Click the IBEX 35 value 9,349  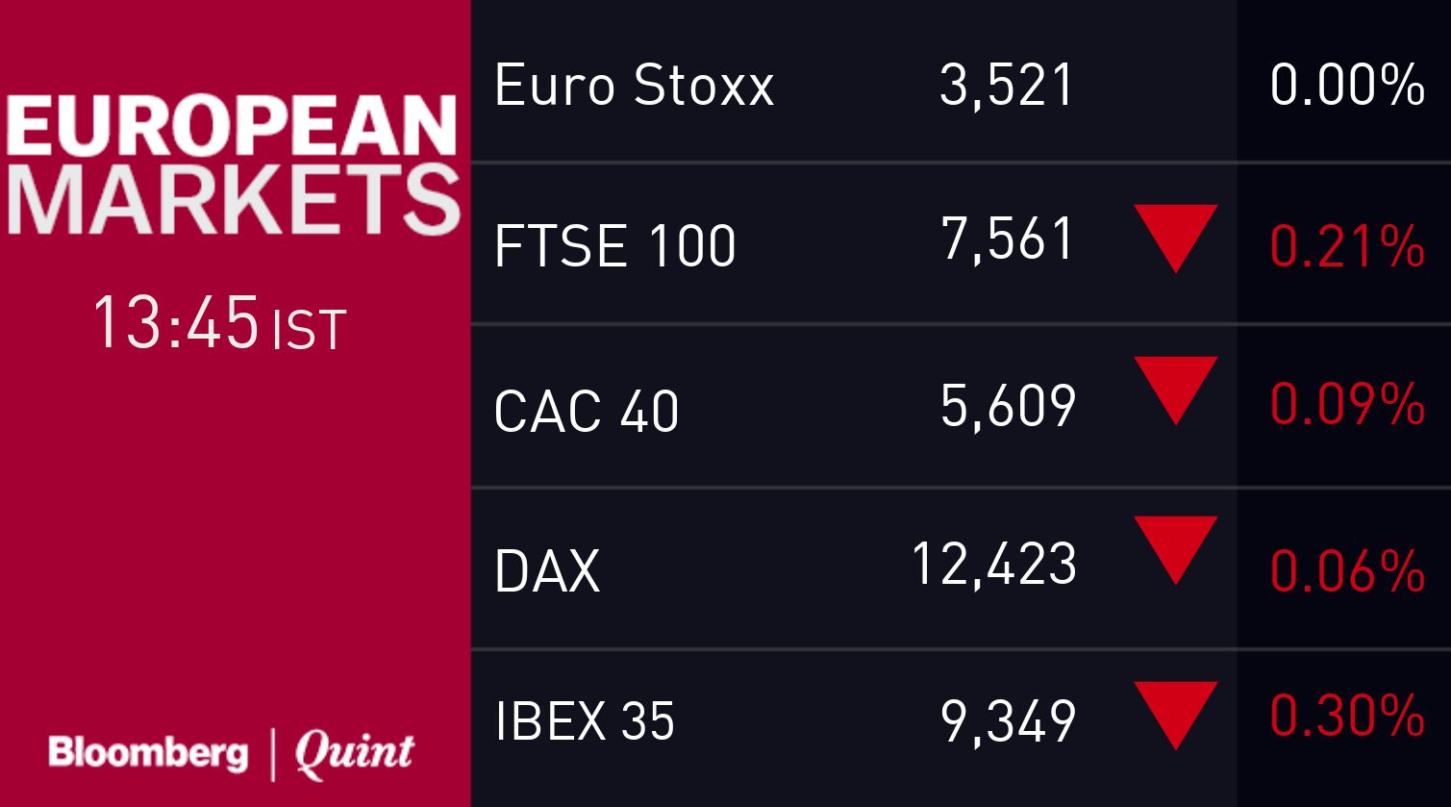(1008, 721)
